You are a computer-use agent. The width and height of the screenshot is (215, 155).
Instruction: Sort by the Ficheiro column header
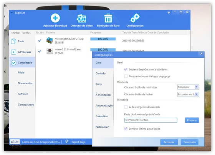[x=51, y=32]
